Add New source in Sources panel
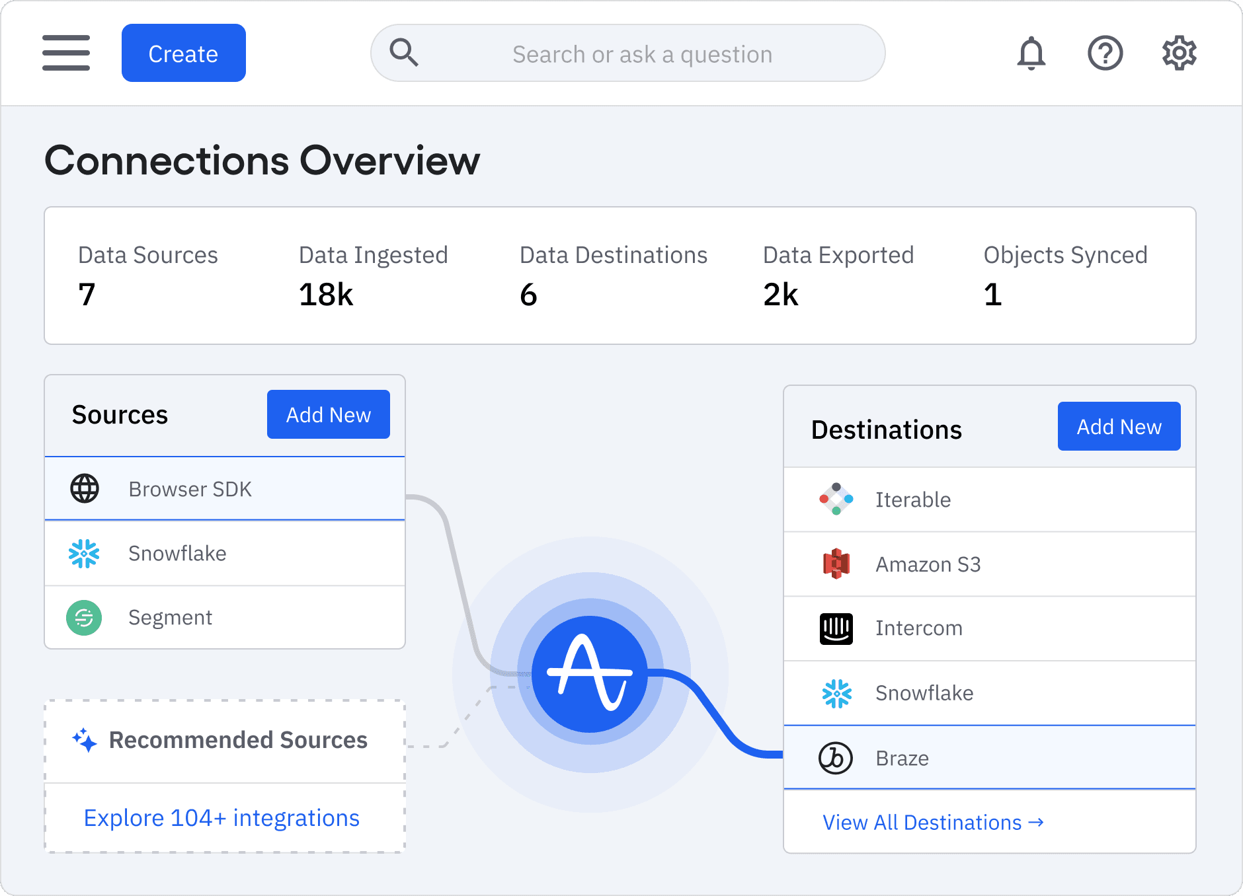This screenshot has height=896, width=1243. click(328, 414)
